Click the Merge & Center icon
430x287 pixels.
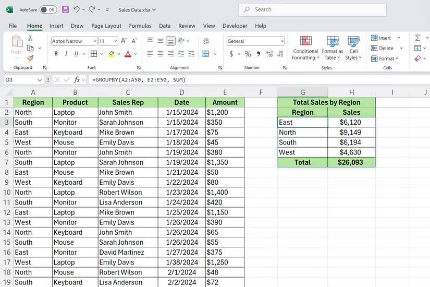tap(206, 54)
